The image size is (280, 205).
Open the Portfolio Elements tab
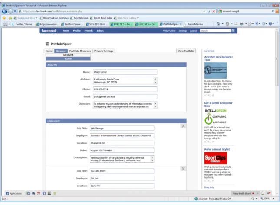pos(80,51)
